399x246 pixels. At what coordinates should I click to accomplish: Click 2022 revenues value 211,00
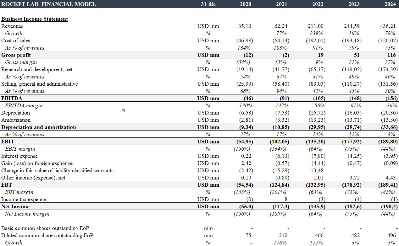pyautogui.click(x=316, y=26)
